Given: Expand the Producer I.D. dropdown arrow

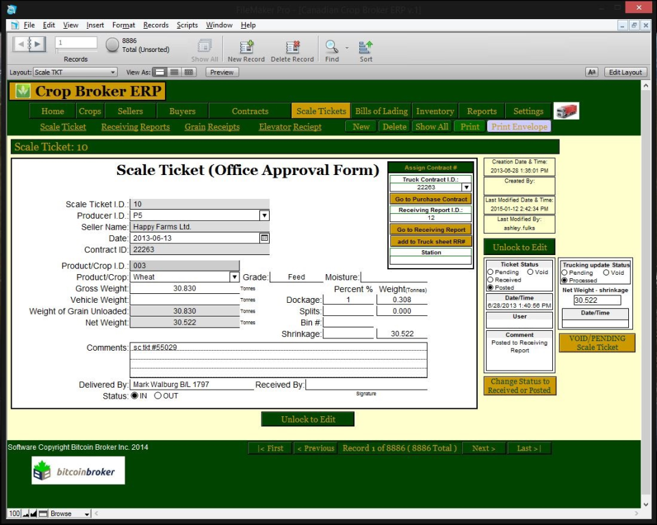Looking at the screenshot, I should pos(264,215).
